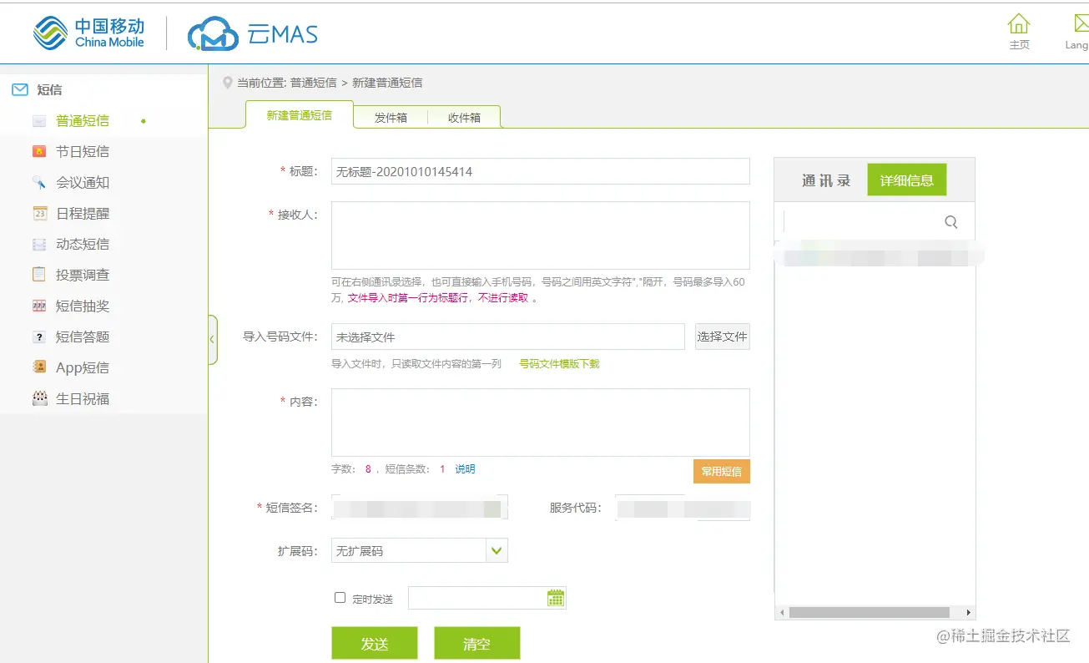The width and height of the screenshot is (1089, 663).
Task: Open 动态短信 in the sidebar
Action: (83, 244)
